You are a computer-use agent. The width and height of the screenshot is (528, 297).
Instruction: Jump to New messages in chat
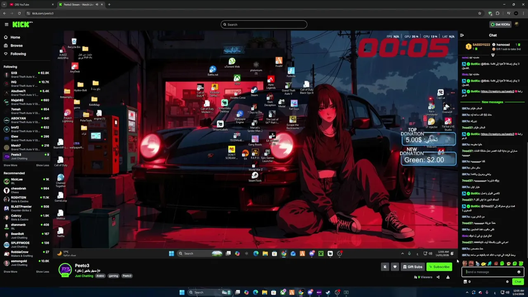click(x=493, y=102)
